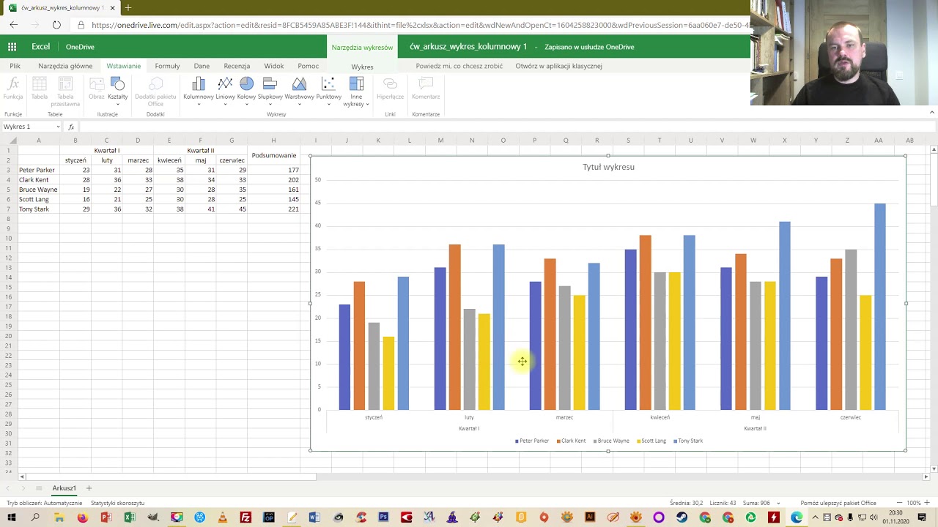Open Illustrator from the taskbar
This screenshot has height=527, width=938.
(590, 517)
